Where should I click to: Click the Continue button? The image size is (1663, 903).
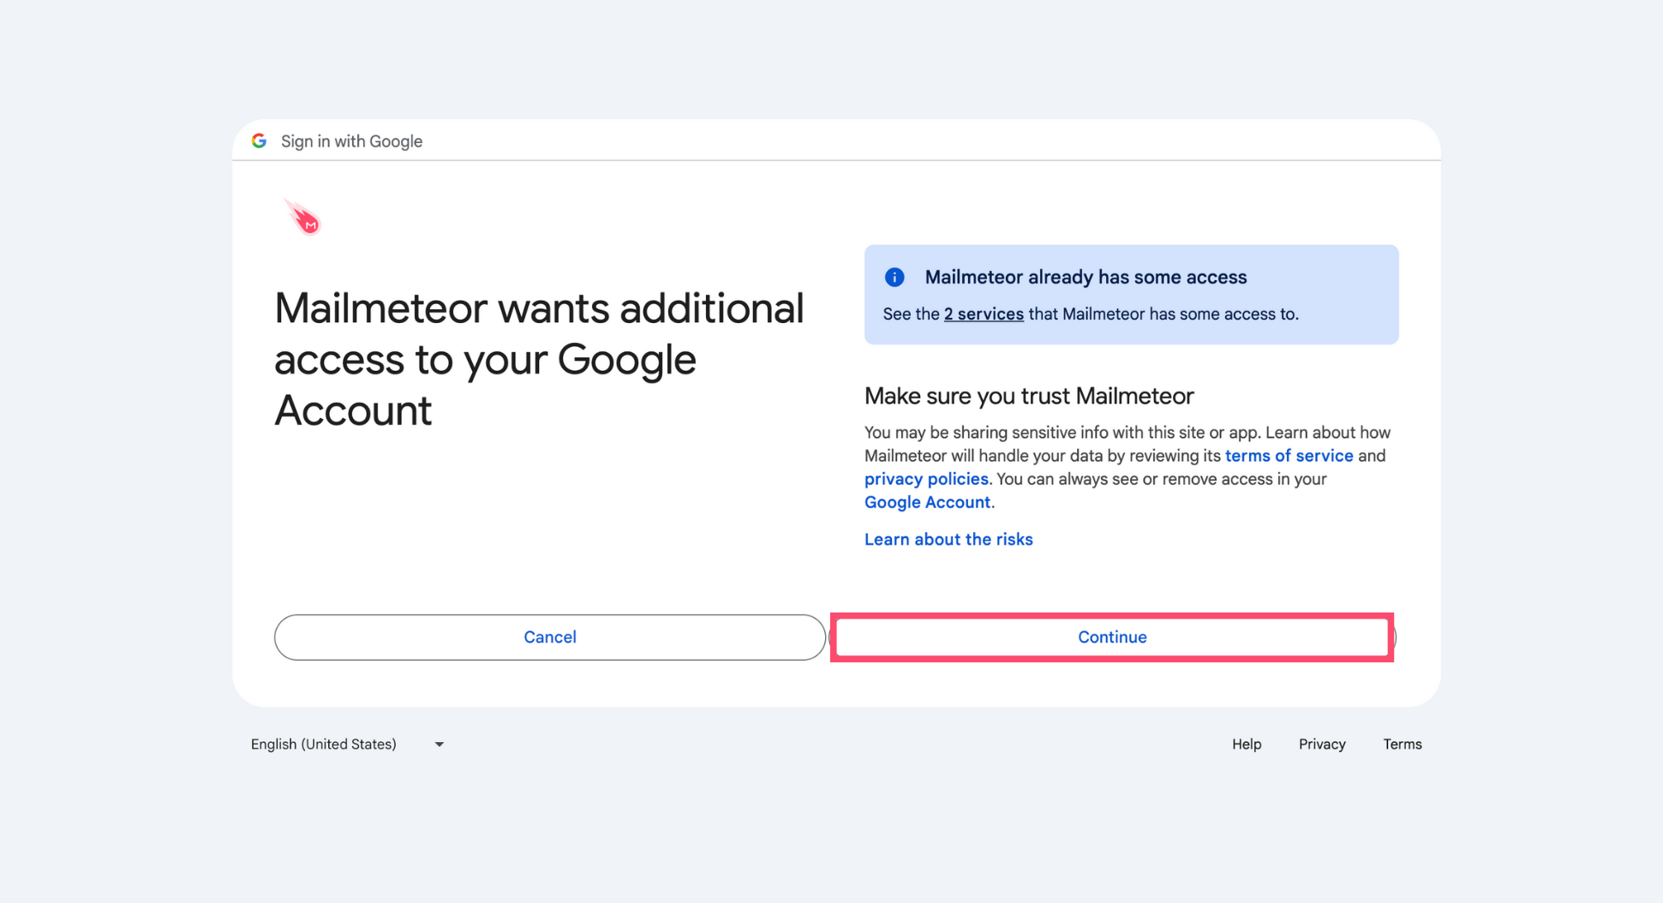click(x=1112, y=637)
